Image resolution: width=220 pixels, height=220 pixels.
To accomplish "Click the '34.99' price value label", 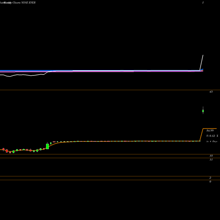I will (210, 131).
